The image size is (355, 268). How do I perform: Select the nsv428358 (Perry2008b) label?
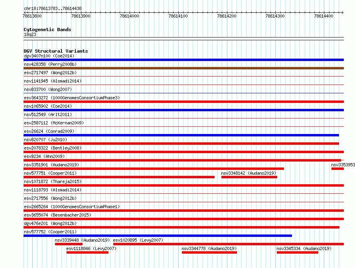50,64
